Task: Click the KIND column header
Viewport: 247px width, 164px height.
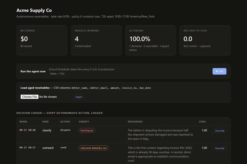Action: pyautogui.click(x=45, y=122)
